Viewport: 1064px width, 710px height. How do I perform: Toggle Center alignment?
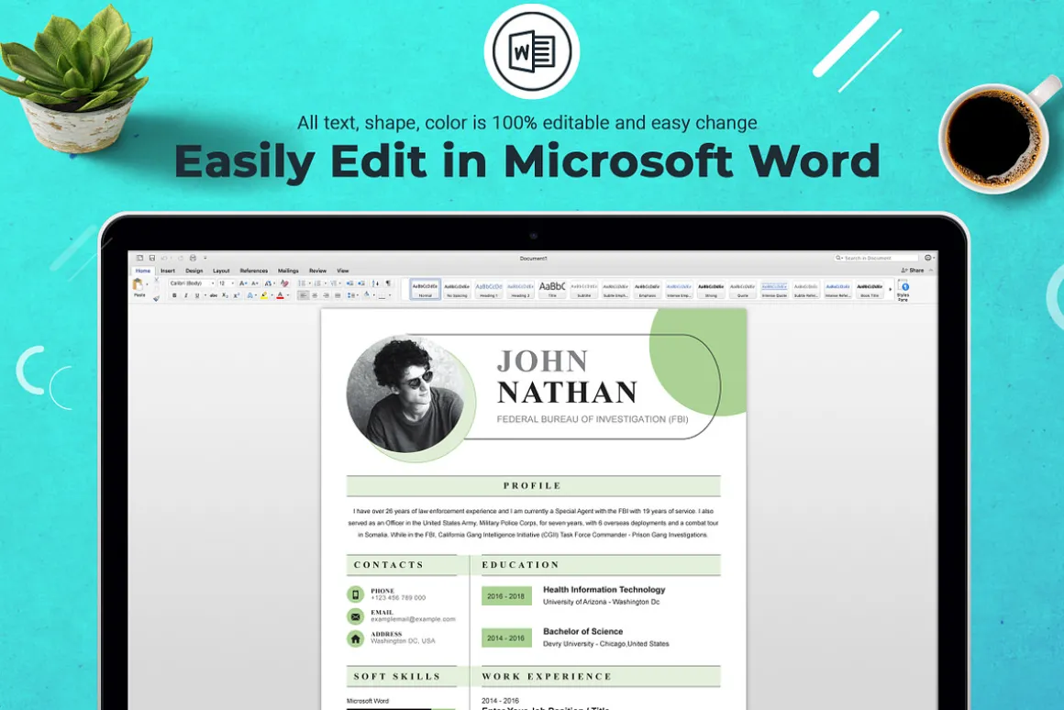[x=315, y=295]
